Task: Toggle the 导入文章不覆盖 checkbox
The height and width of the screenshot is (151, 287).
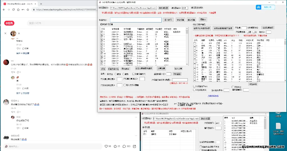Action: point(125,85)
